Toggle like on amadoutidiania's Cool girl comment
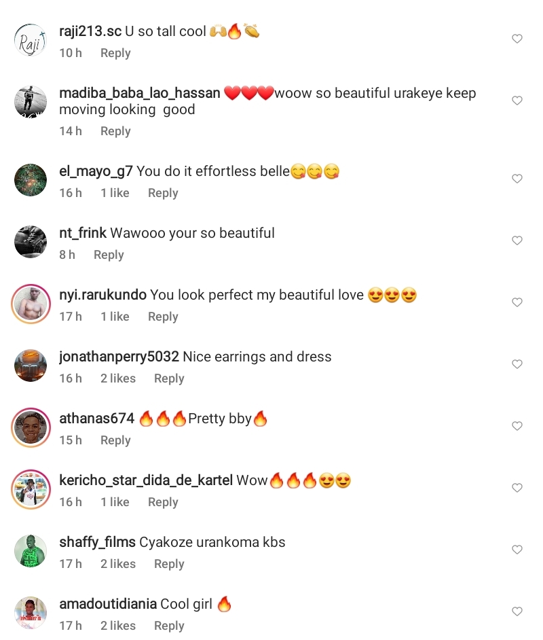Screen dimensions: 543x640 pyautogui.click(x=517, y=611)
